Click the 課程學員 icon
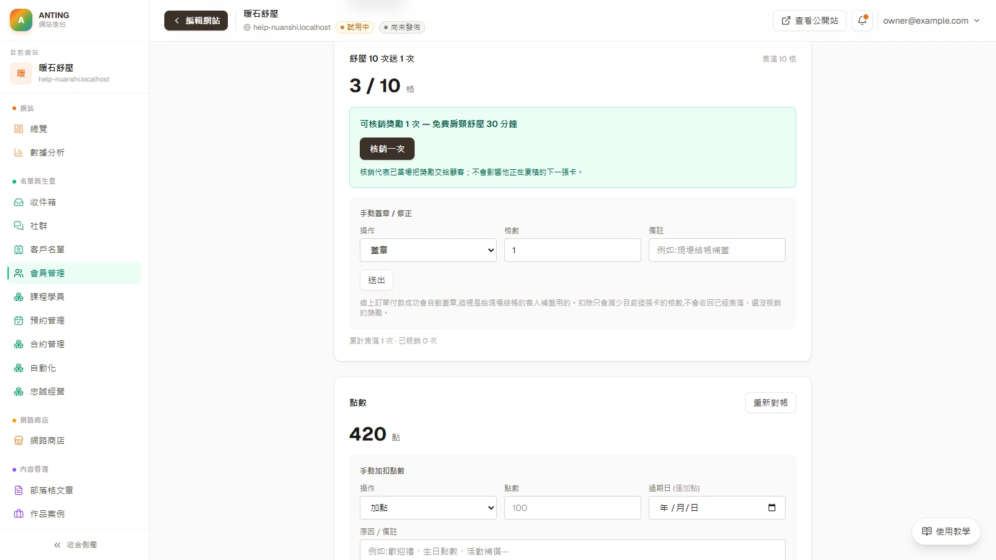The height and width of the screenshot is (560, 996). (19, 297)
